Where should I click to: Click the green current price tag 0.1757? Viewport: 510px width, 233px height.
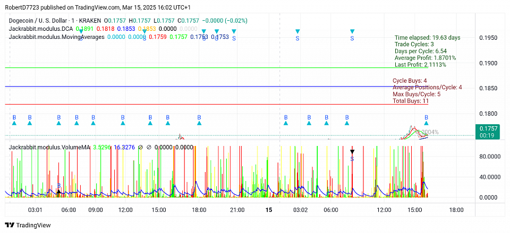point(487,132)
